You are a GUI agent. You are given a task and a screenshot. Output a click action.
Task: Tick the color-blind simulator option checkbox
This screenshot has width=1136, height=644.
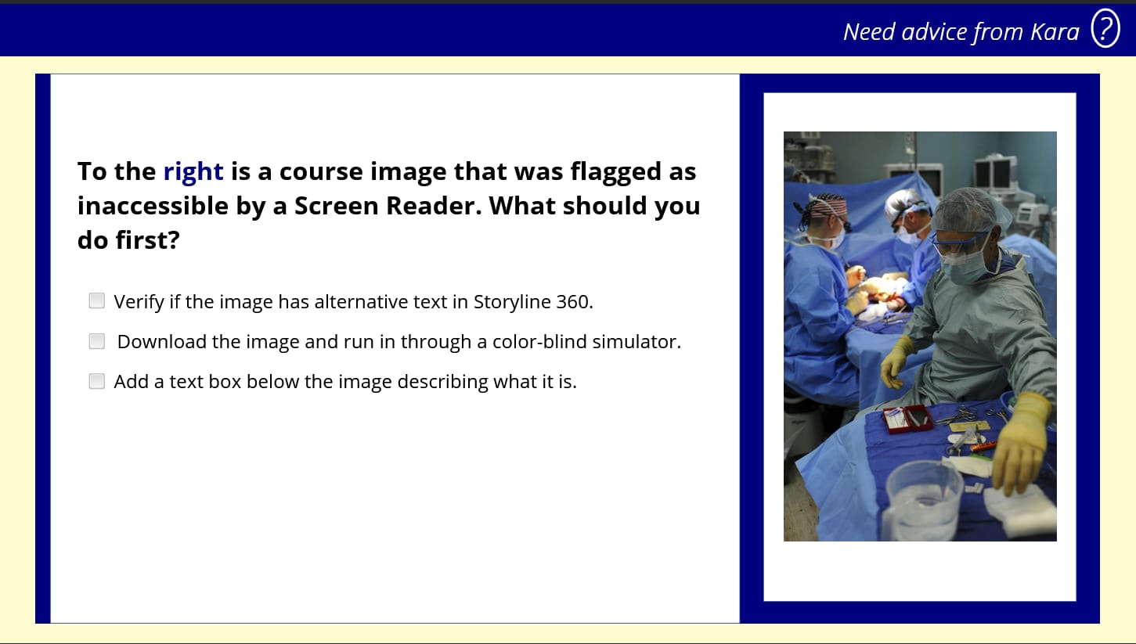click(x=97, y=341)
